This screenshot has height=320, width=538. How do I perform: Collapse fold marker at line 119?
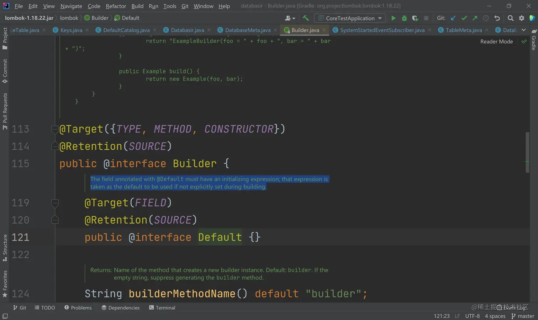(55, 203)
